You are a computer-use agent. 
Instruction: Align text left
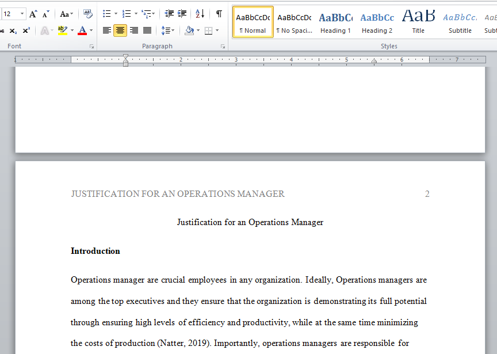[x=107, y=31]
